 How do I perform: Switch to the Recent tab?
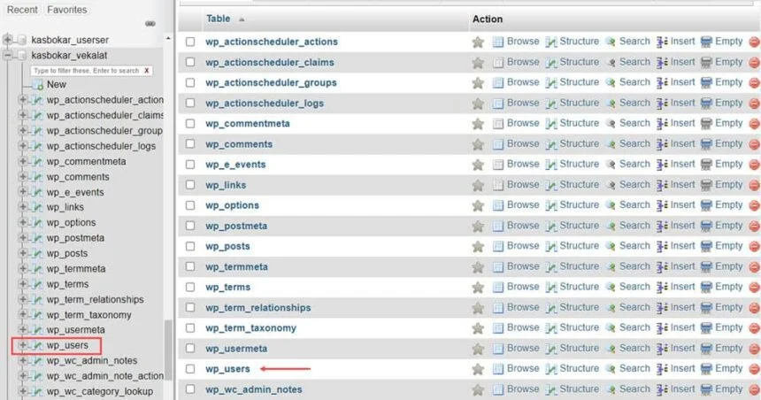point(22,10)
